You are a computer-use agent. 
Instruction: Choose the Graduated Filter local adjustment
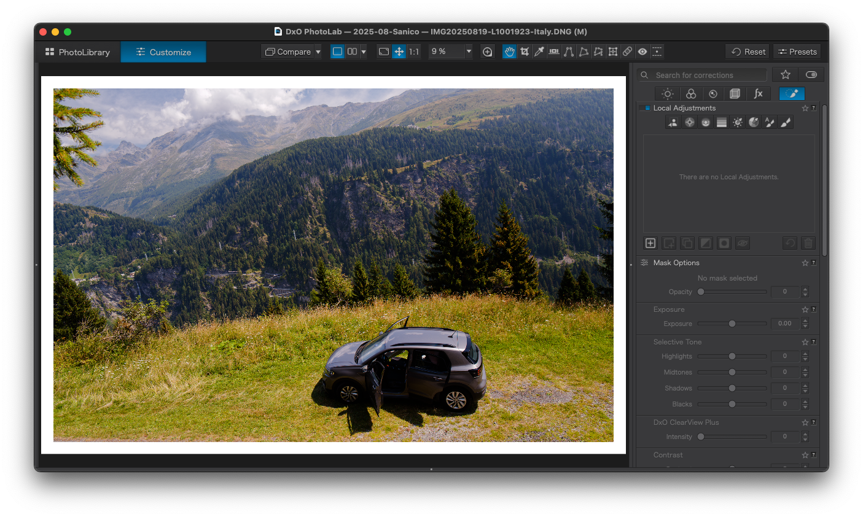(722, 122)
